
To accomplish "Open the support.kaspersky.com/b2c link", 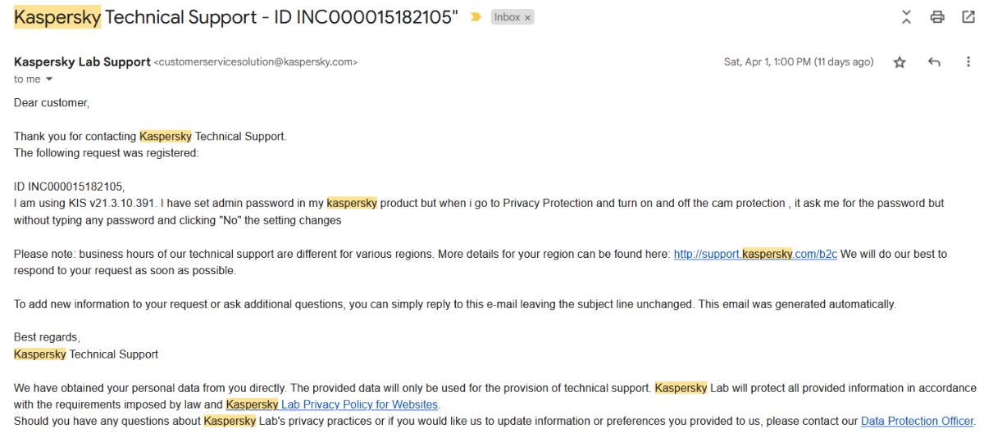I will click(755, 254).
